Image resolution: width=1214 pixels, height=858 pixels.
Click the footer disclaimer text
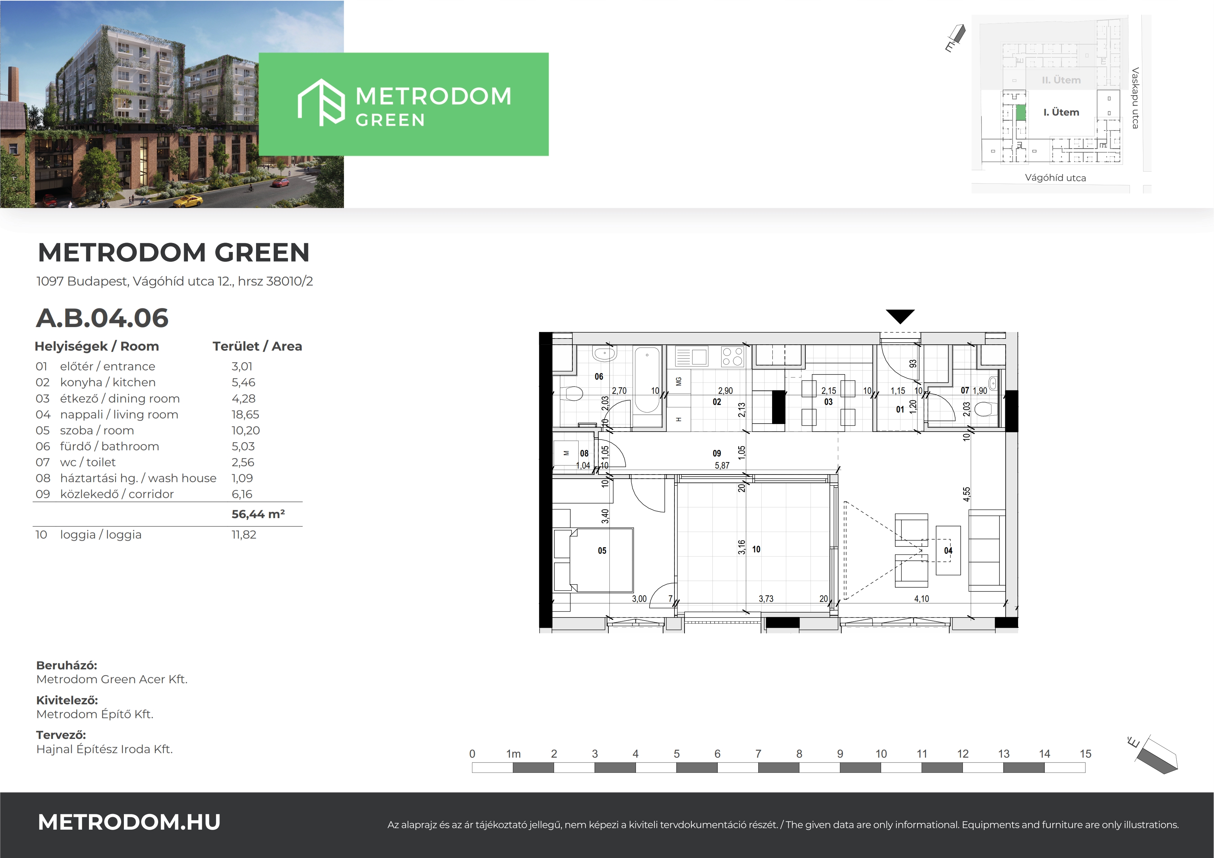click(783, 825)
